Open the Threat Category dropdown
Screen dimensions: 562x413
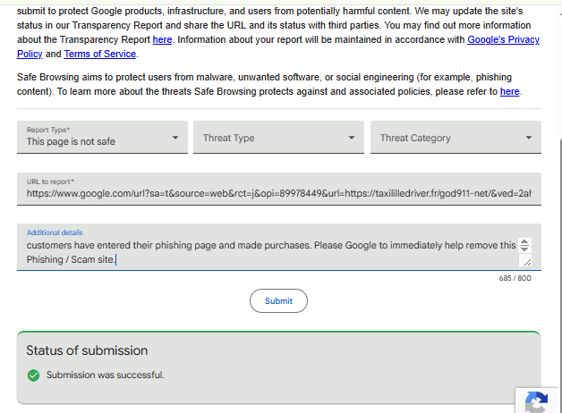[456, 138]
